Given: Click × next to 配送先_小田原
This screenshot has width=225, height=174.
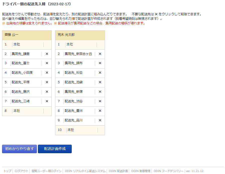Looking at the screenshot, I should (47, 73).
